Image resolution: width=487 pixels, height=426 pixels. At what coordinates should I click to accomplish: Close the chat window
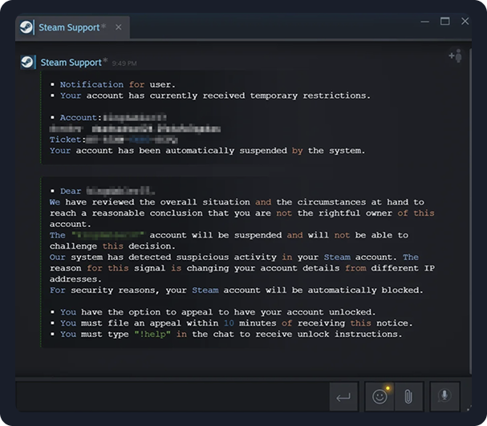pyautogui.click(x=465, y=21)
